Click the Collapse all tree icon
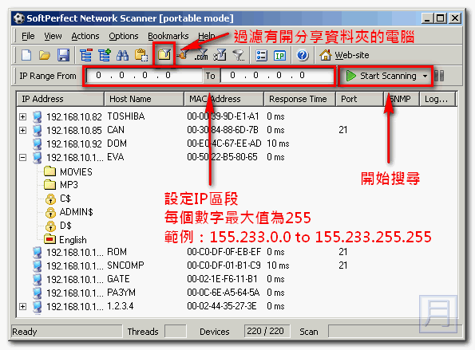This screenshot has height=350, width=475. click(86, 55)
